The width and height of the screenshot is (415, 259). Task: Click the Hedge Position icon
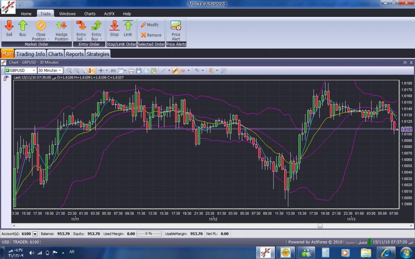[61, 25]
